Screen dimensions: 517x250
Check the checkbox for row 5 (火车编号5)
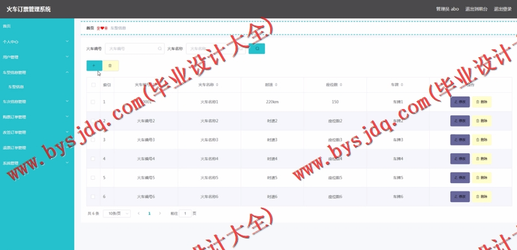coord(93,178)
